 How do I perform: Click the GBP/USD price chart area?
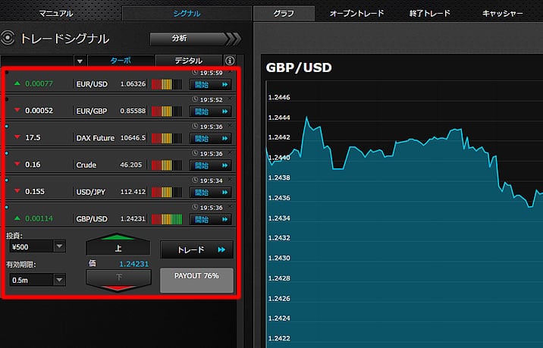click(x=404, y=215)
